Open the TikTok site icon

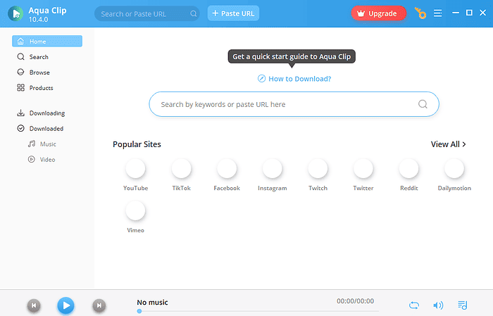[x=182, y=168]
